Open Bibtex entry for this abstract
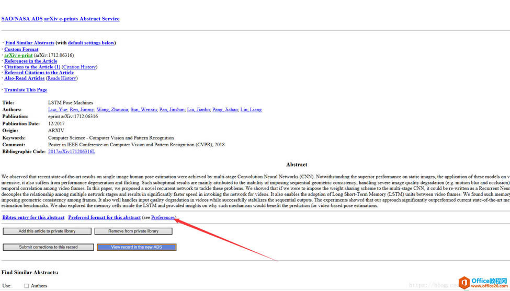510x291 pixels. click(x=33, y=218)
